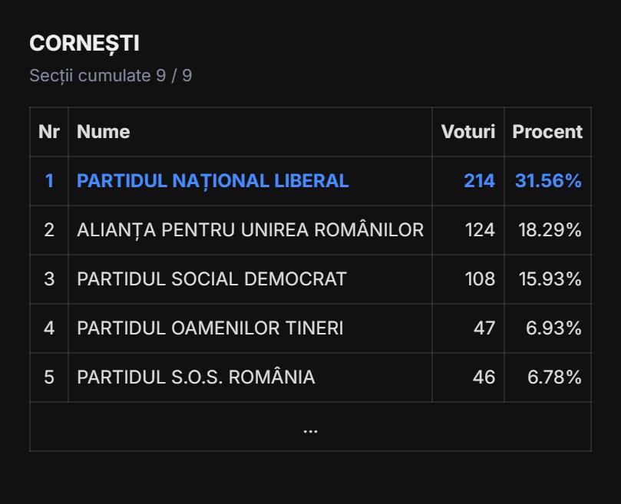Select the Procent column header
Viewport: 621px width, 504px height.
coord(547,132)
